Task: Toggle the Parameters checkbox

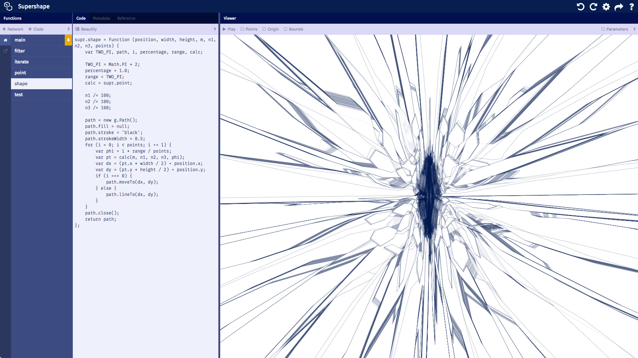Action: [x=603, y=29]
